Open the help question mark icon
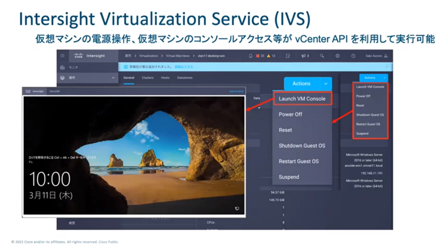 (353, 56)
